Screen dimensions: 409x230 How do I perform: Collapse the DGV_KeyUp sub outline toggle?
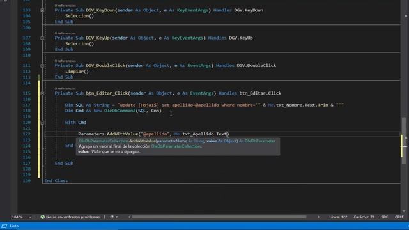(42, 38)
